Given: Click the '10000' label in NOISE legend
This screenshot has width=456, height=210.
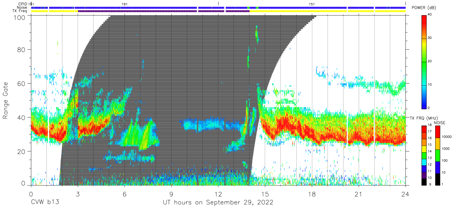Looking at the screenshot, I should coord(447,137).
